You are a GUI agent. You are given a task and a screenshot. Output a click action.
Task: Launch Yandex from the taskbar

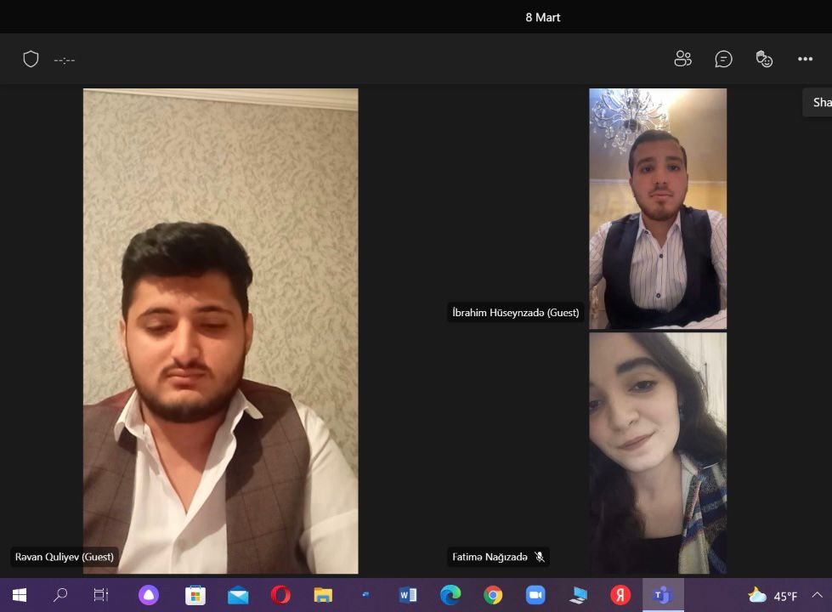click(x=620, y=595)
